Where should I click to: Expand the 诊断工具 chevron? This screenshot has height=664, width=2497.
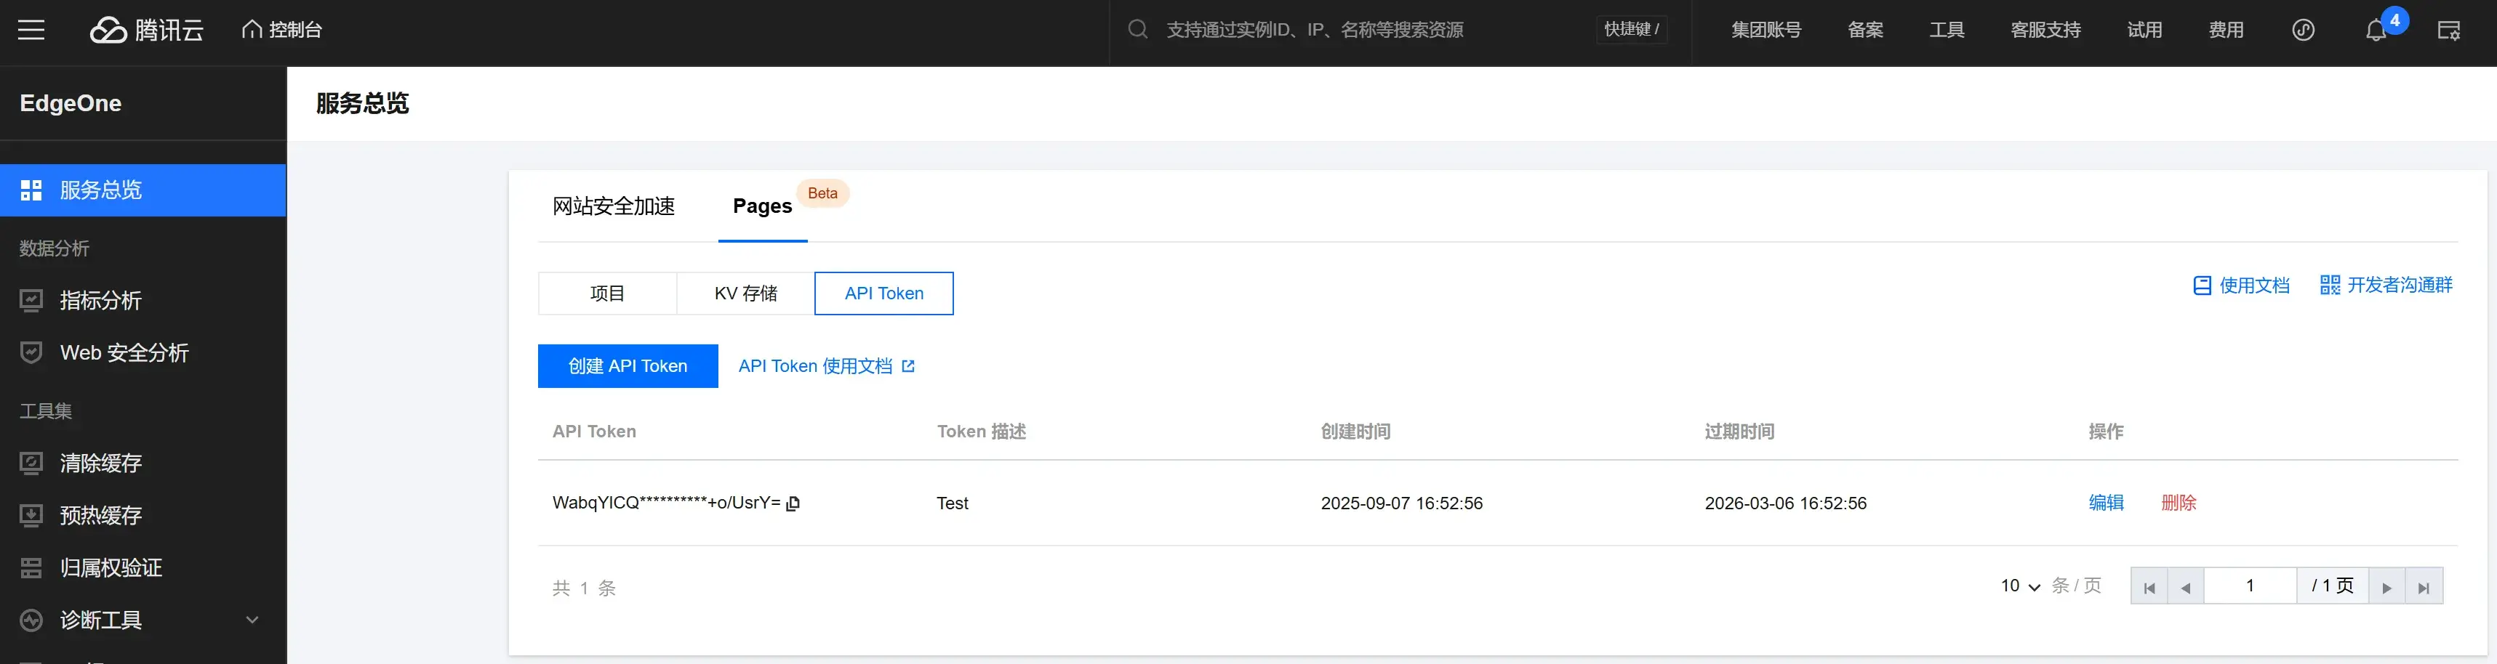tap(252, 620)
